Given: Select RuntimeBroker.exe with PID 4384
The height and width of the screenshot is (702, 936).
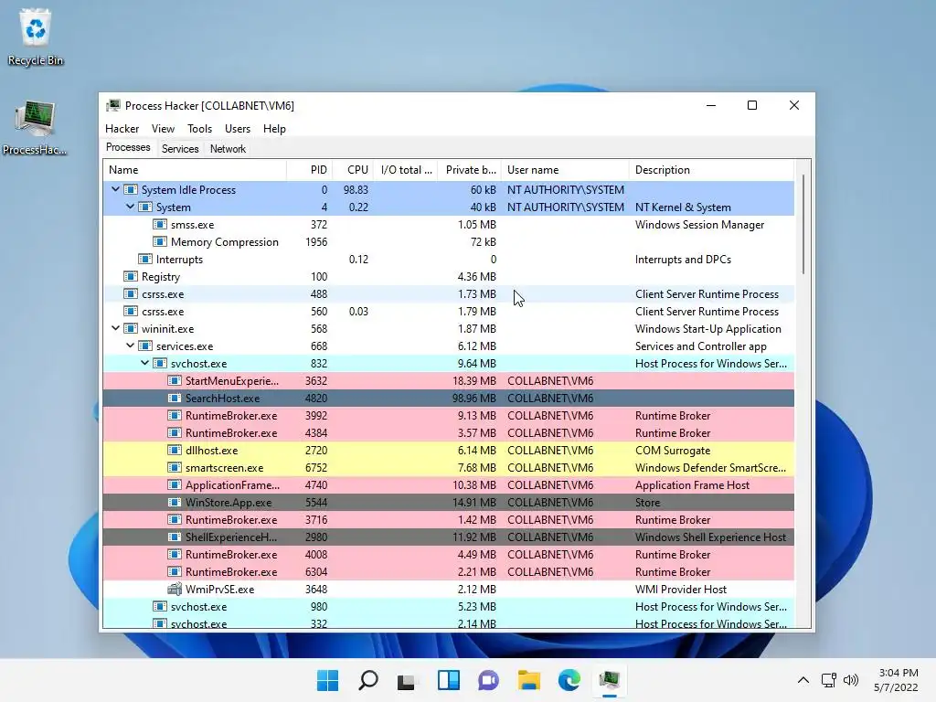Looking at the screenshot, I should 448,432.
